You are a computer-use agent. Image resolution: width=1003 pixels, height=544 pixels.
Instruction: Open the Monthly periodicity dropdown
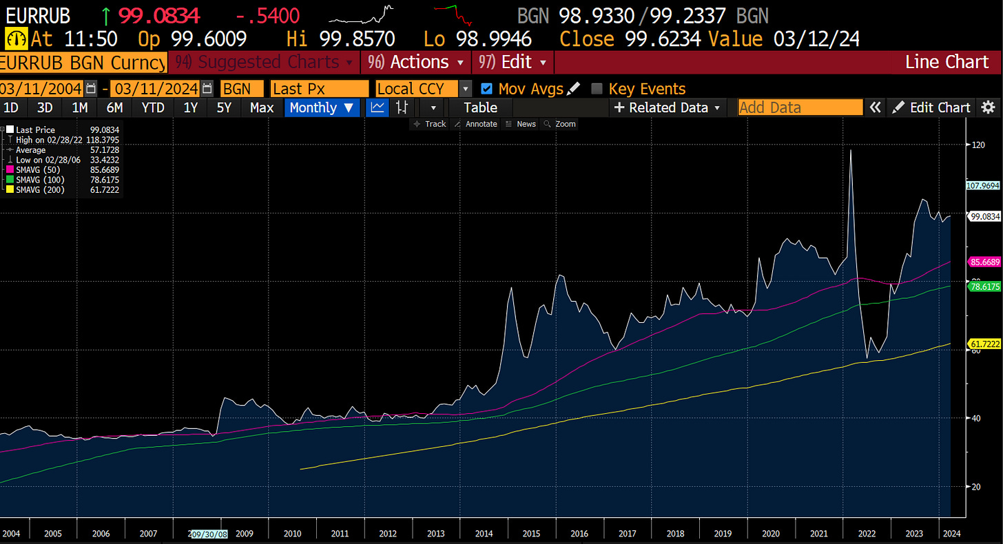[322, 107]
